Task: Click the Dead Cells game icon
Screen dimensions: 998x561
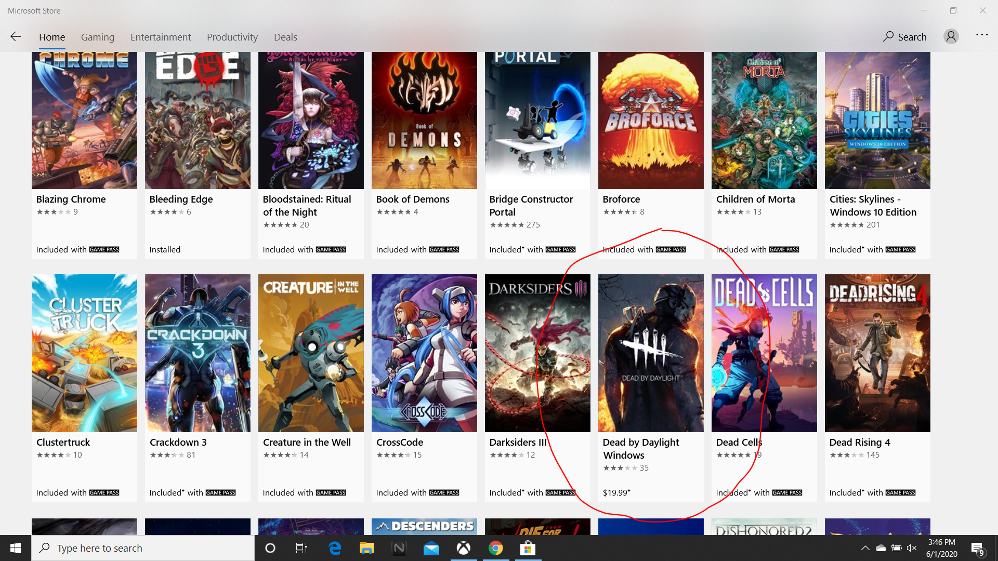Action: [x=764, y=353]
